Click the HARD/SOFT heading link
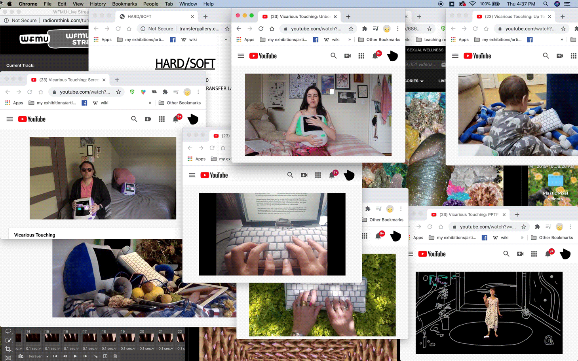 (185, 64)
